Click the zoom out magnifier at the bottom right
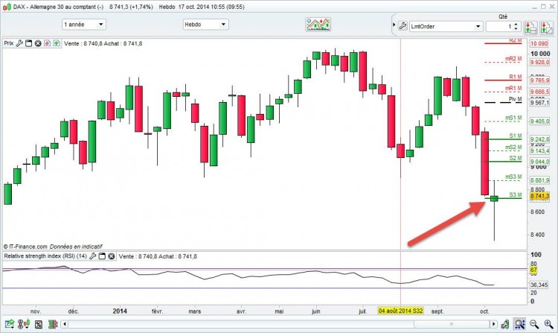The height and width of the screenshot is (333, 558). click(533, 324)
